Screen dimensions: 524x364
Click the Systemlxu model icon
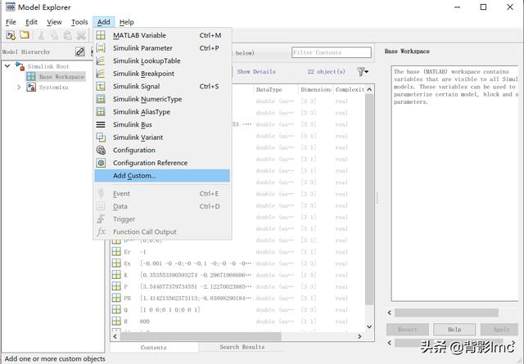pos(31,88)
